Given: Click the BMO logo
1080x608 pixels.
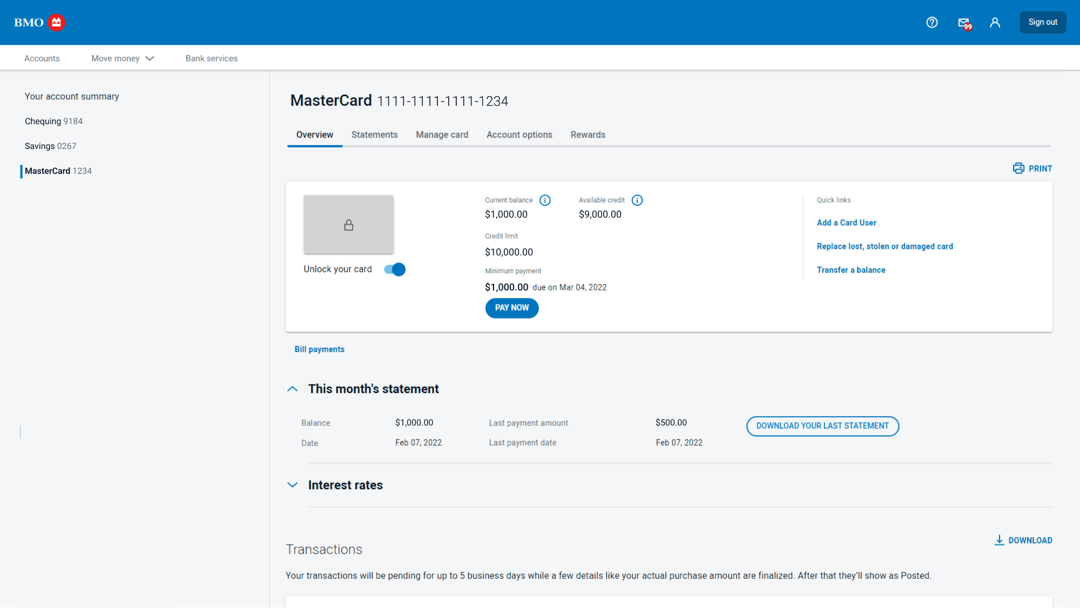Looking at the screenshot, I should (x=39, y=22).
